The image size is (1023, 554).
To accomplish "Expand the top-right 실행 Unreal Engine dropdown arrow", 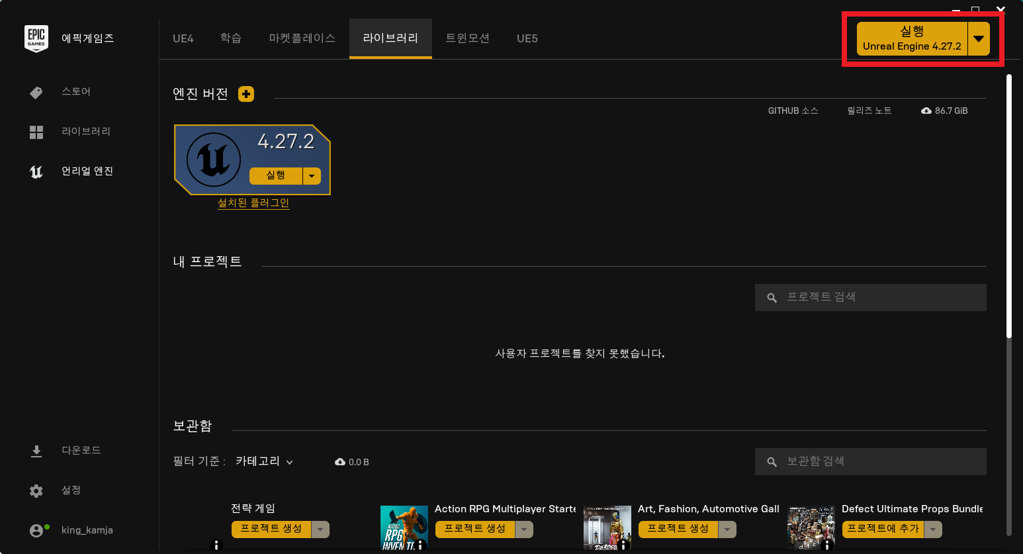I will (979, 38).
